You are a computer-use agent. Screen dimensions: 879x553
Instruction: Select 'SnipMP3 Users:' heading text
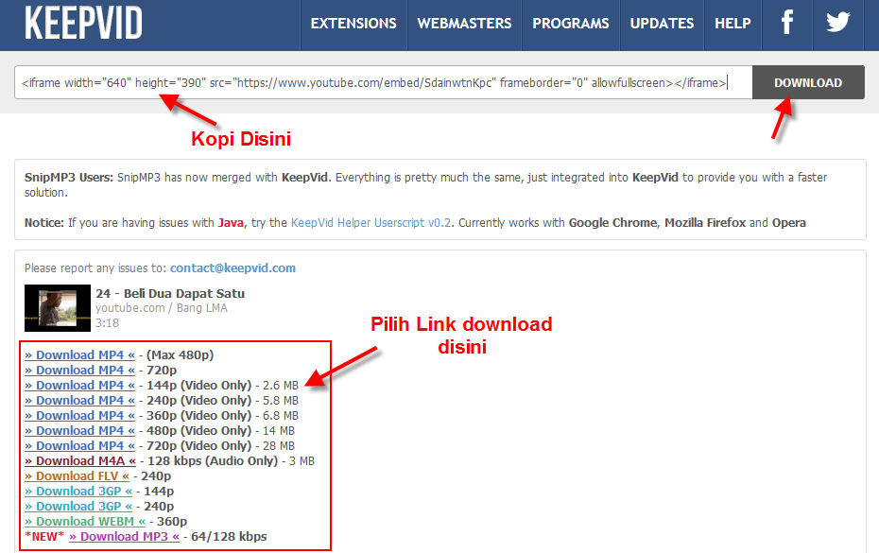point(69,177)
